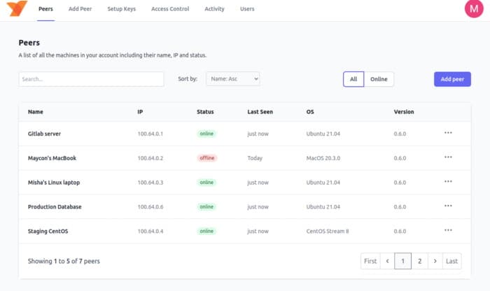The width and height of the screenshot is (490, 291).
Task: Open three-dot menu for Staging CentOS
Action: pos(448,231)
